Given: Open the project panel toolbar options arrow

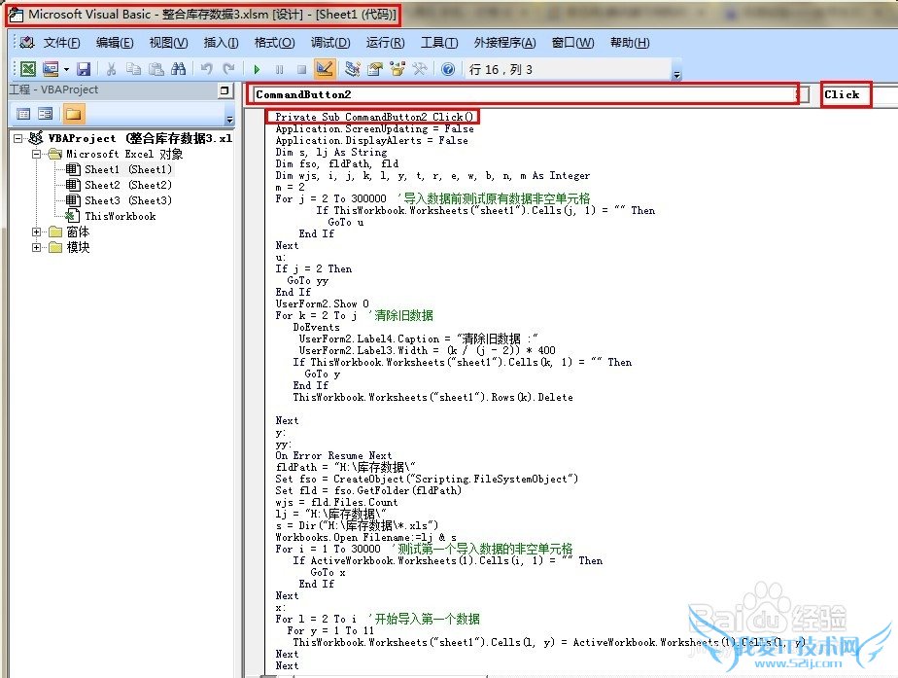Looking at the screenshot, I should (x=229, y=119).
